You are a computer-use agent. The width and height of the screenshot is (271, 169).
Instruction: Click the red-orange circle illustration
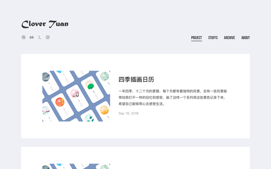[60, 102]
